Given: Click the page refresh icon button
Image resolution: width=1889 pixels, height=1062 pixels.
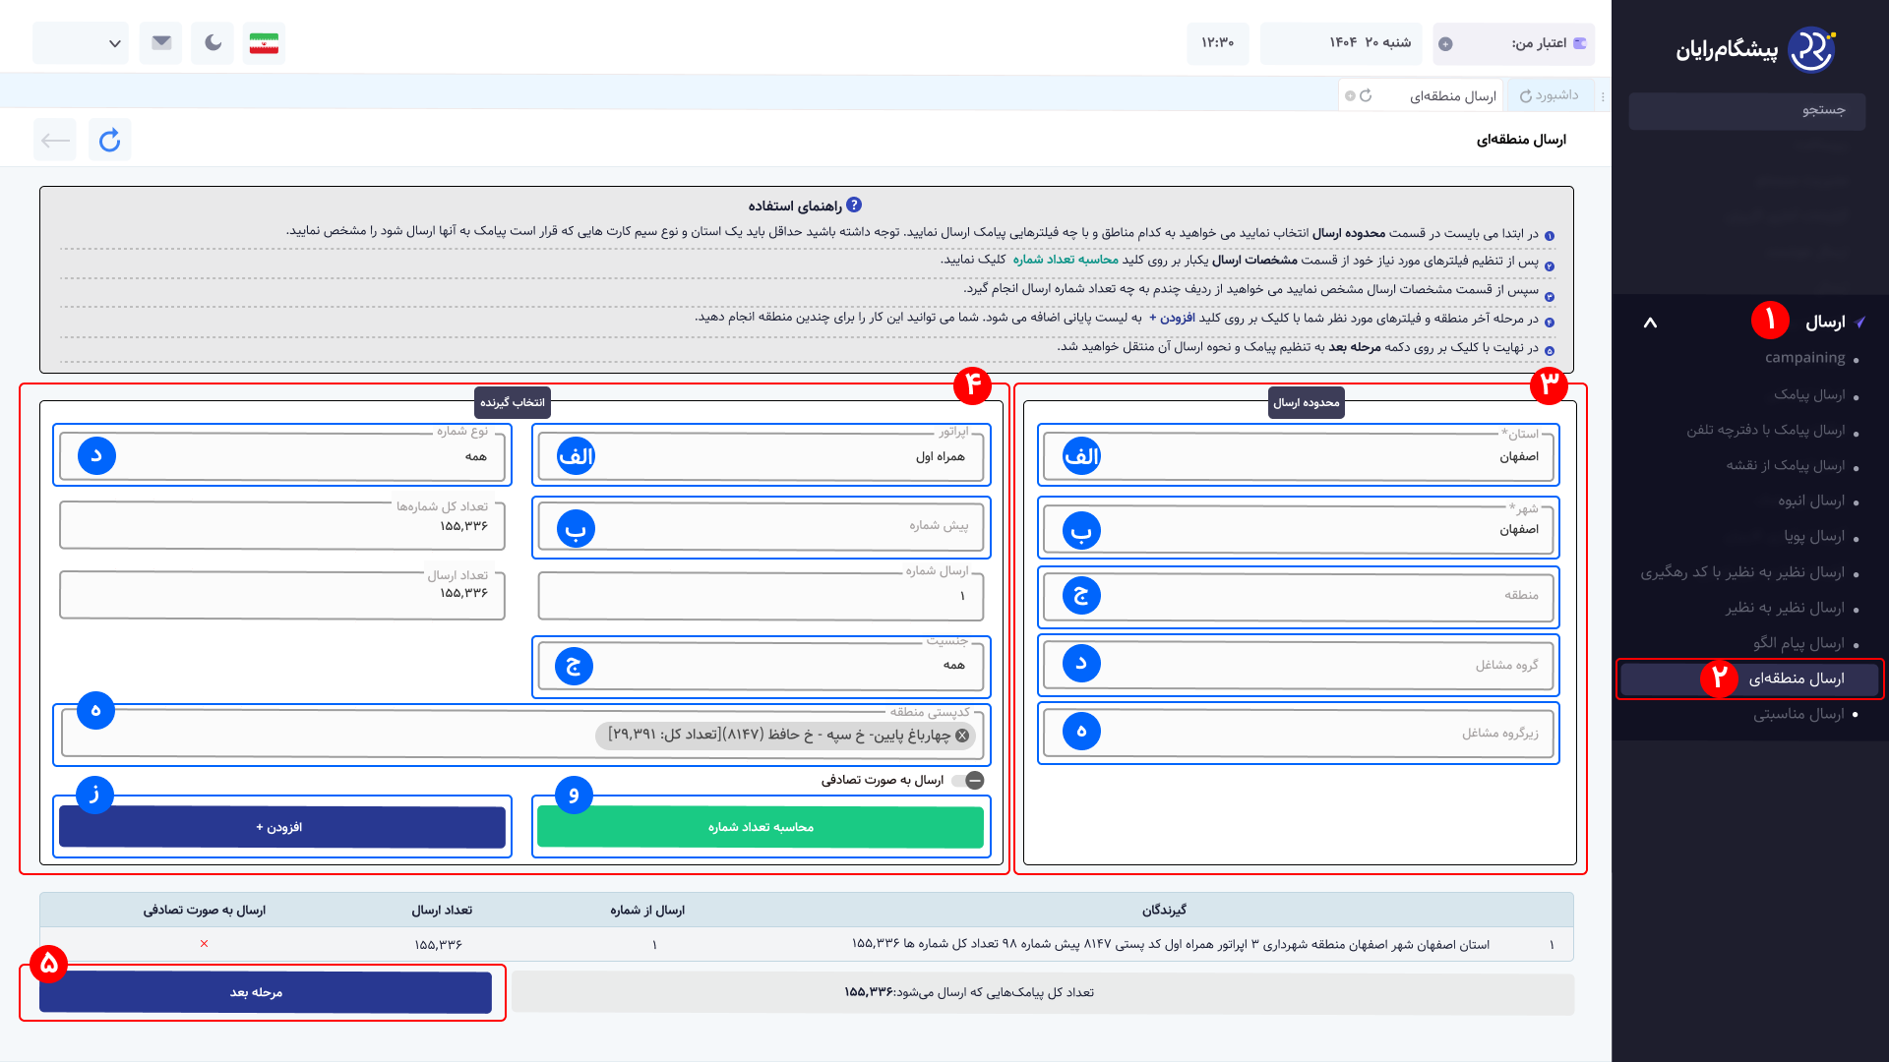Looking at the screenshot, I should [x=109, y=140].
